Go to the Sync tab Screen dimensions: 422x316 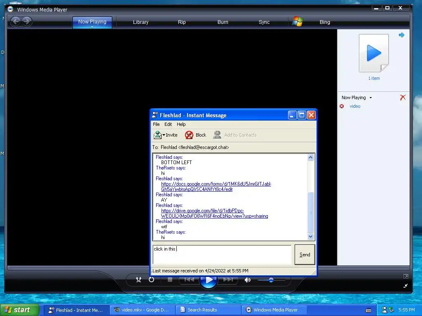click(x=264, y=22)
